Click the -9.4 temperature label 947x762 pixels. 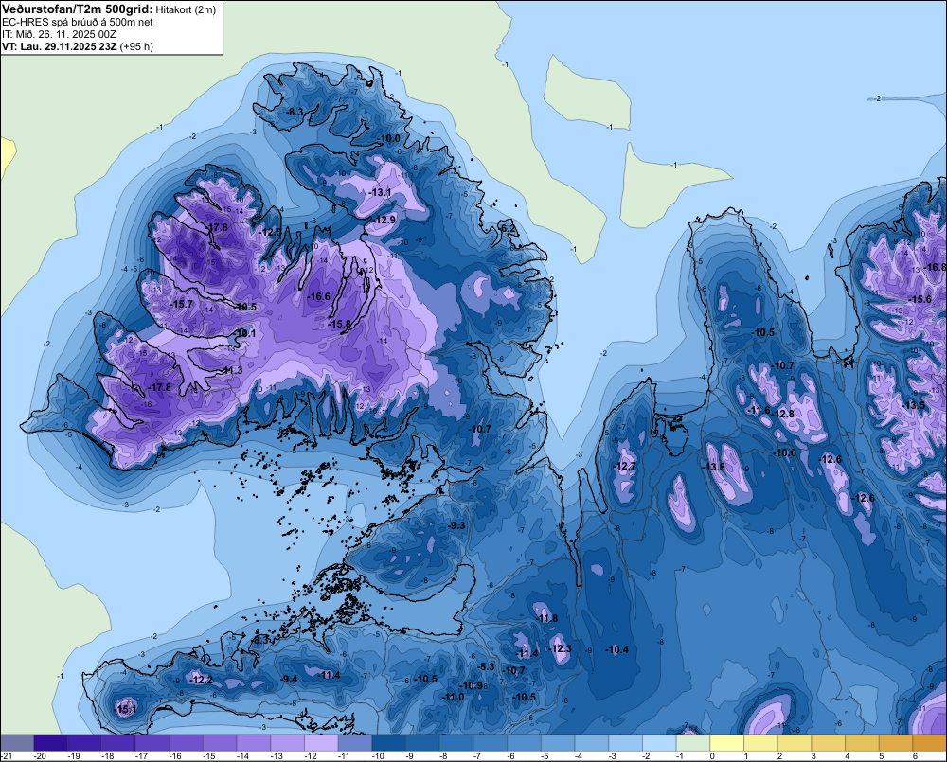coord(289,679)
